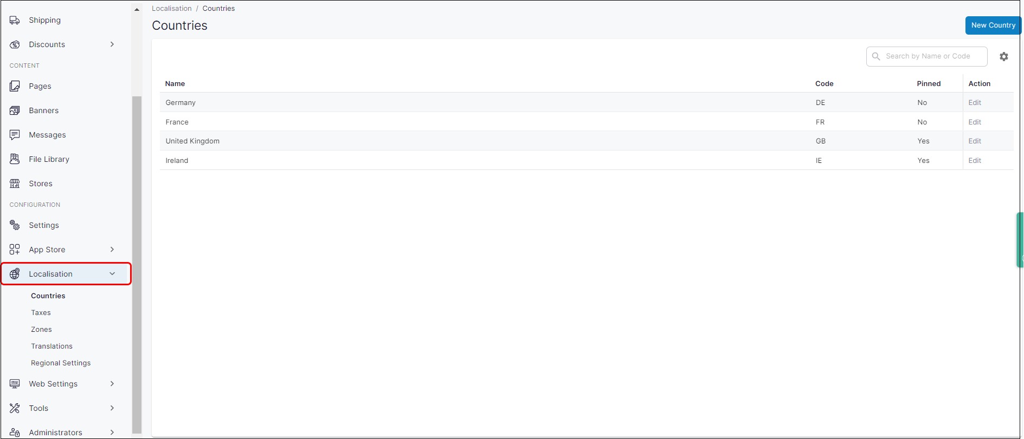The height and width of the screenshot is (439, 1024).
Task: Select the Translations submenu item
Action: pyautogui.click(x=51, y=346)
